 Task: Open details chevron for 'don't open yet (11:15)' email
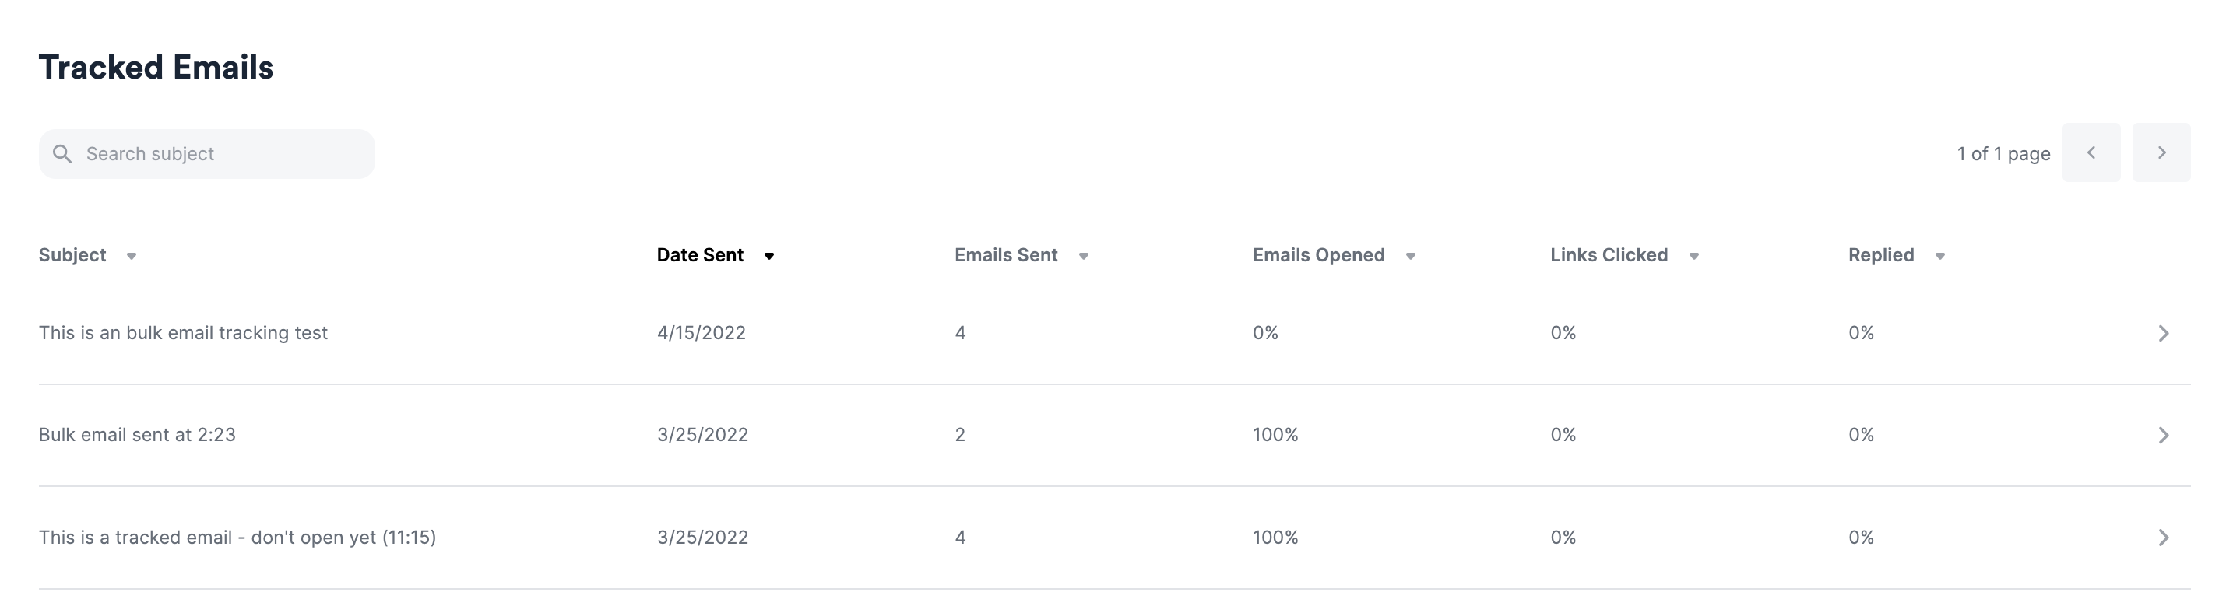[2164, 537]
